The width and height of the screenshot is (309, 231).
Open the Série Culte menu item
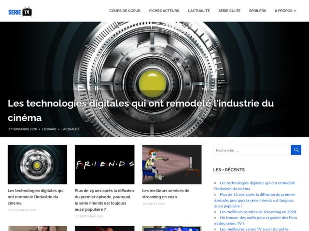tap(229, 11)
